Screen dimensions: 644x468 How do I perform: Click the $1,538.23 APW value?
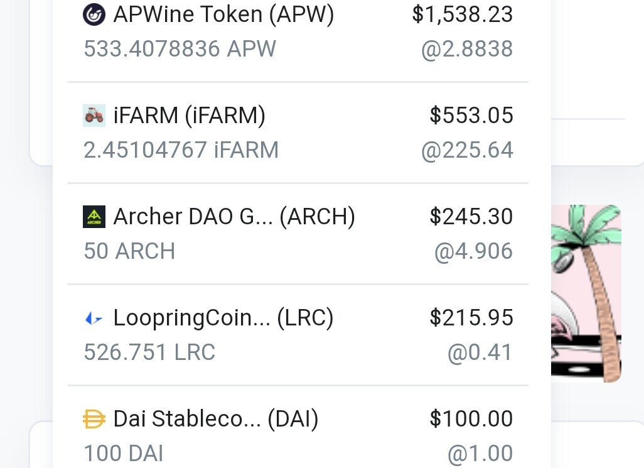[x=463, y=14]
